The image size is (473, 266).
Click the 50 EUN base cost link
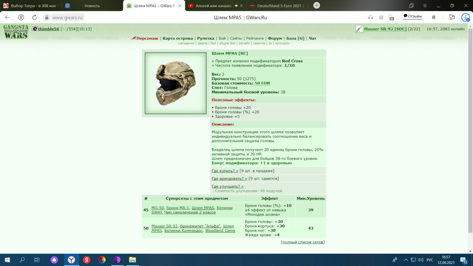(x=262, y=83)
